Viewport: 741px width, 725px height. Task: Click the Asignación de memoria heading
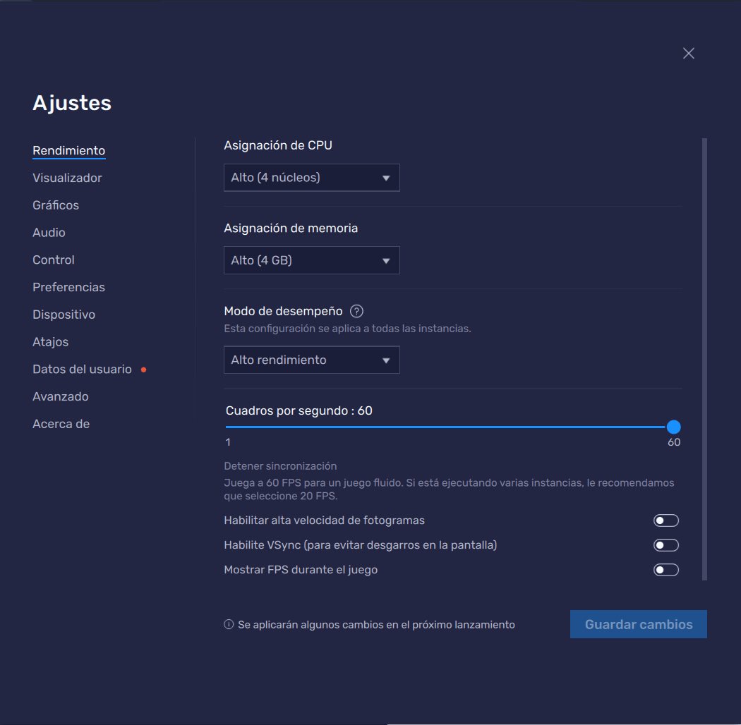291,229
